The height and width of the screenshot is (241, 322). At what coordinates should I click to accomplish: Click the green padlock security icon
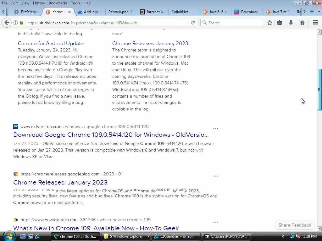click(x=21, y=23)
